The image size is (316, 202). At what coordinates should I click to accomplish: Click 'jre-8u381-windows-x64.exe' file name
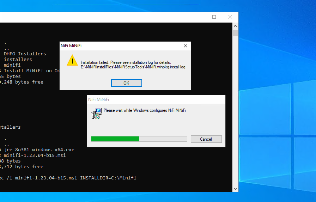39,149
